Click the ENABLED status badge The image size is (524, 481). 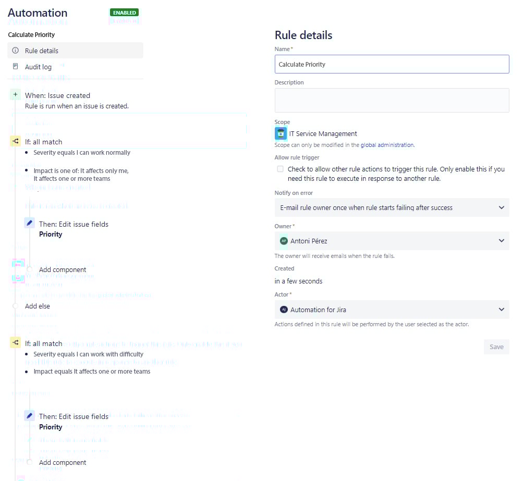tap(124, 11)
